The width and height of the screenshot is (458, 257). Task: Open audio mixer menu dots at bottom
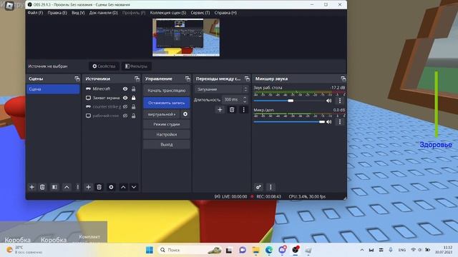271,187
